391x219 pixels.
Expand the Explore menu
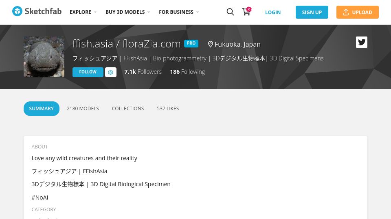[x=83, y=12]
